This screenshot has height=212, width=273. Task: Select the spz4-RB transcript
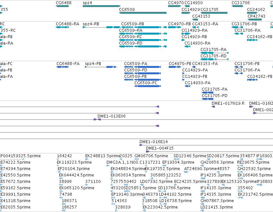point(102,27)
